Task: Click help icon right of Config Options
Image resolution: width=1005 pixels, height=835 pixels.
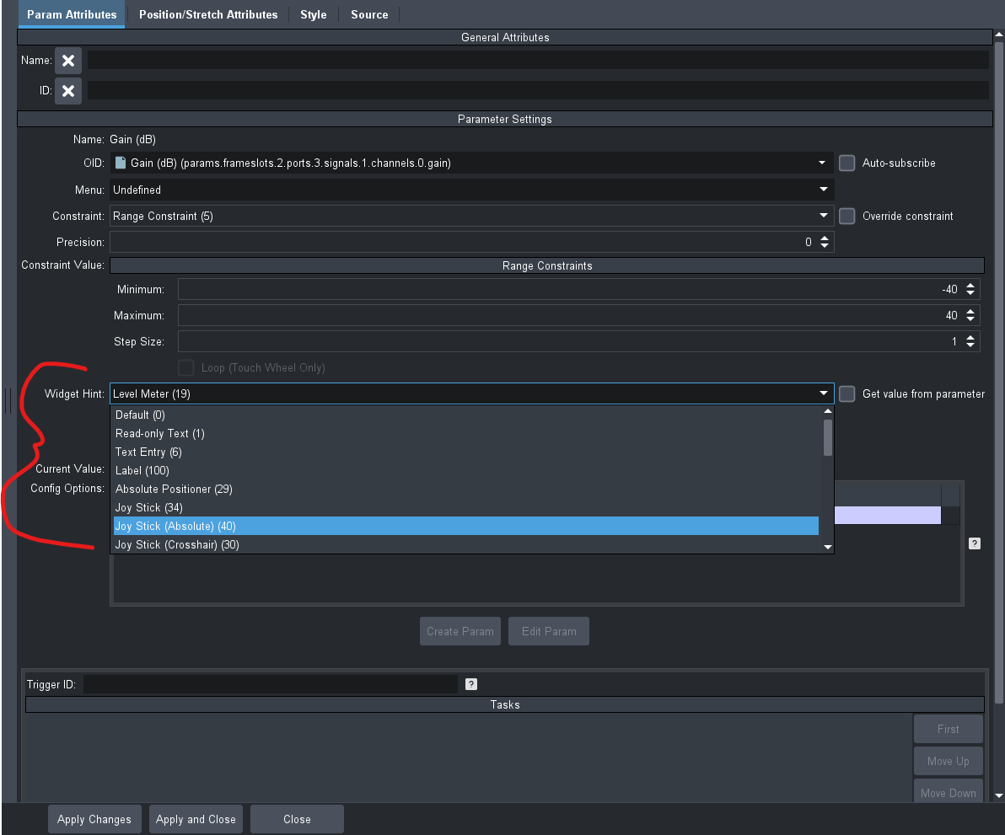Action: click(974, 543)
